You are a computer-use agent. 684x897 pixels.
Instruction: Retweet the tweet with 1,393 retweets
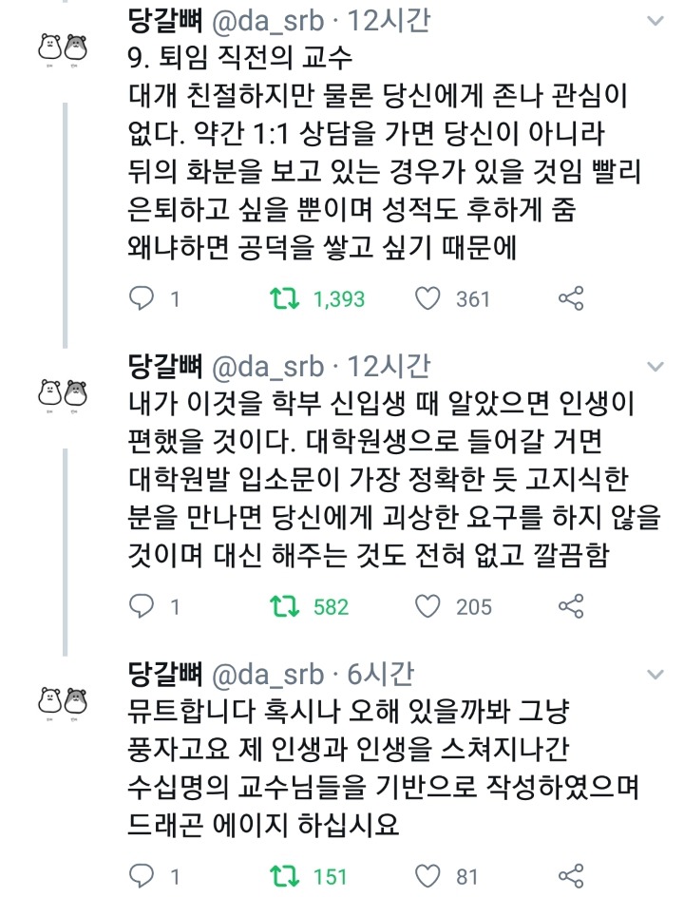281,298
